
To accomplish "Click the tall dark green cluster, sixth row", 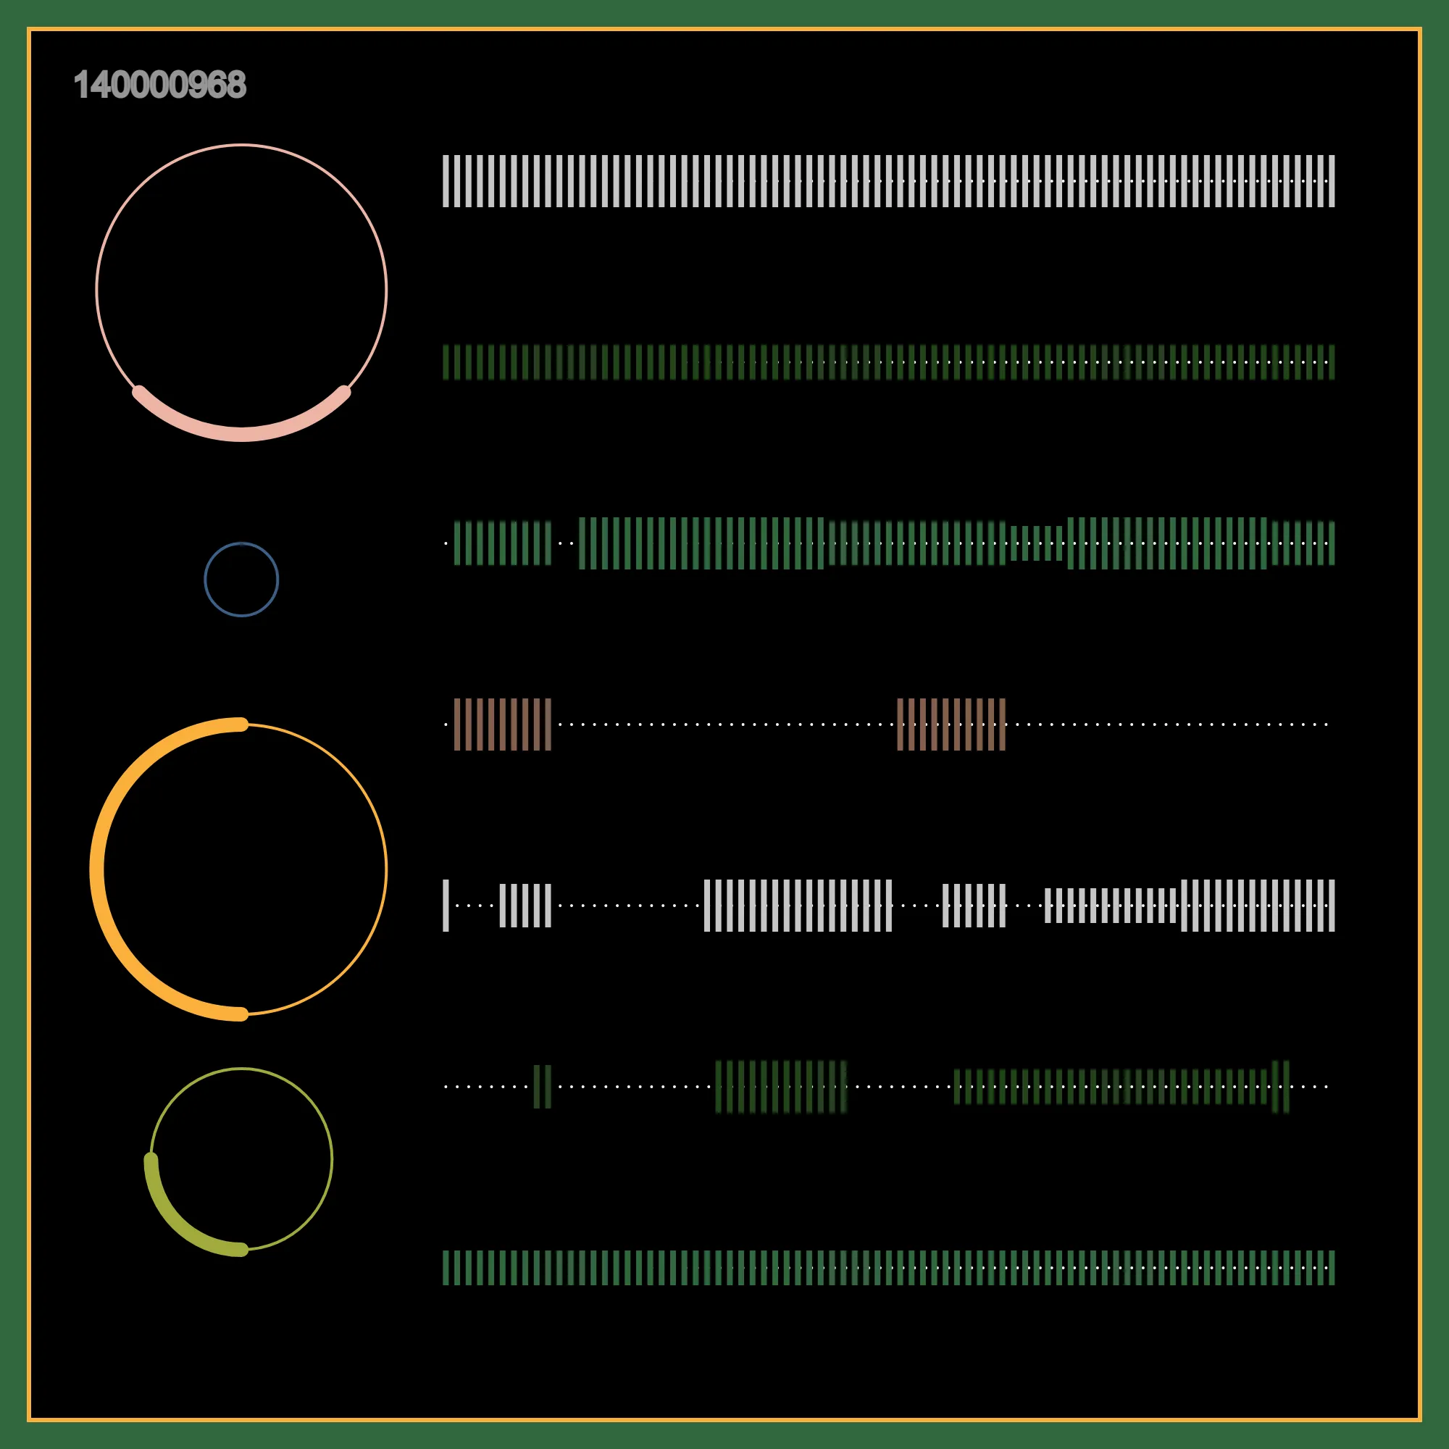I will 781,1086.
